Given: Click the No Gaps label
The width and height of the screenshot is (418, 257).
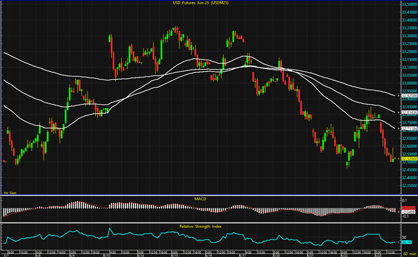Looking at the screenshot, I should click(10, 192).
